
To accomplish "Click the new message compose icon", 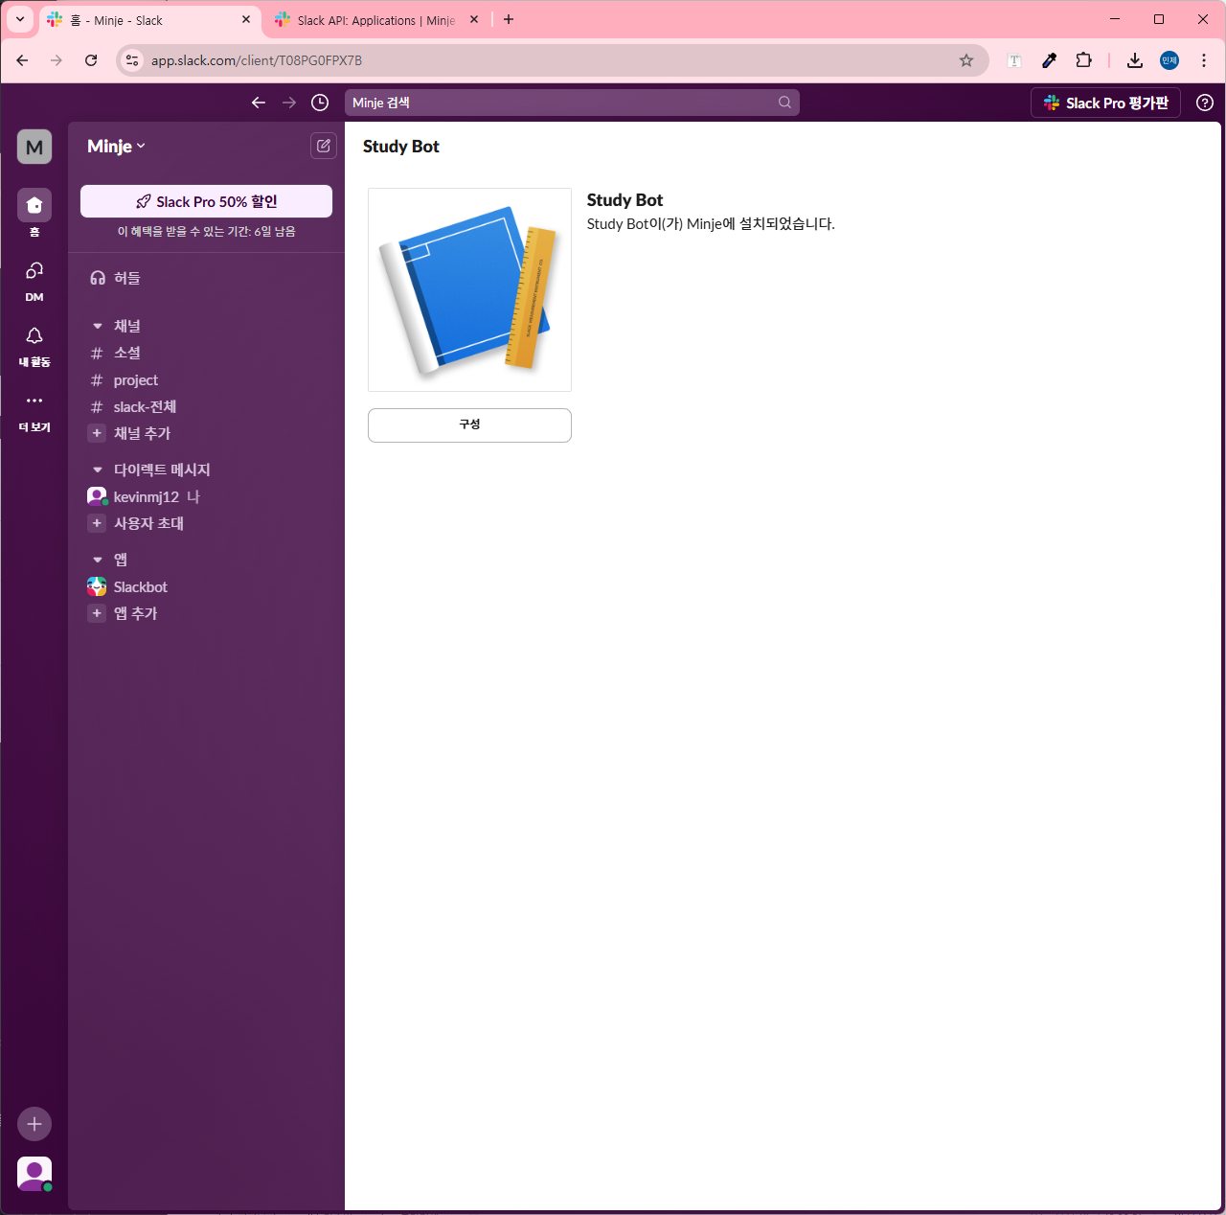I will tap(324, 146).
